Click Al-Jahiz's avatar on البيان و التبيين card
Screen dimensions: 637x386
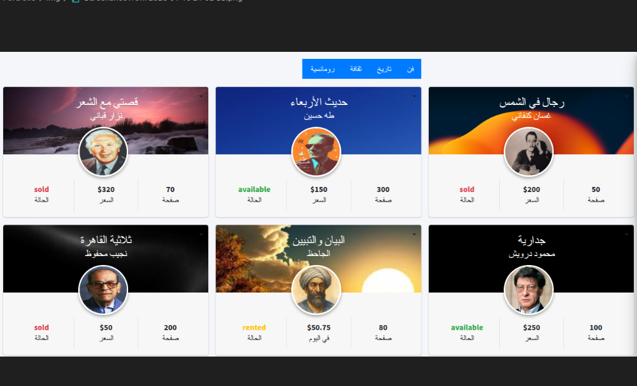(317, 289)
